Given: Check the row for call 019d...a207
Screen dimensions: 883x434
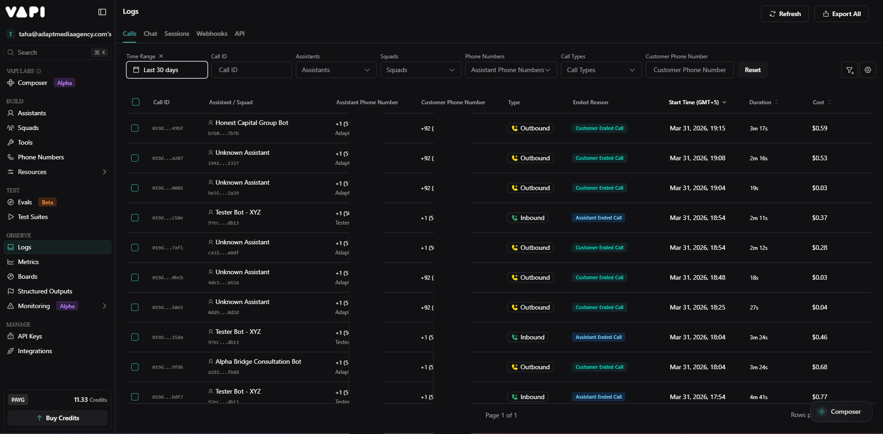Looking at the screenshot, I should point(135,158).
